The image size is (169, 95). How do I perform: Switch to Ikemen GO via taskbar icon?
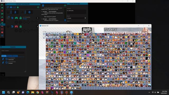pyautogui.click(x=72, y=92)
